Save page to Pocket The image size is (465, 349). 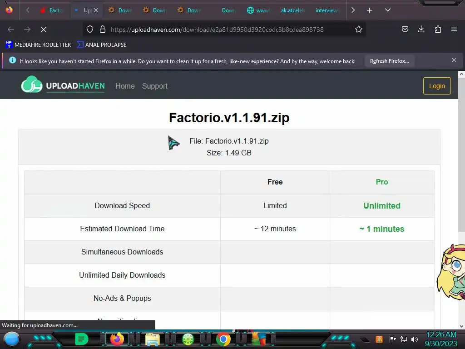405,29
